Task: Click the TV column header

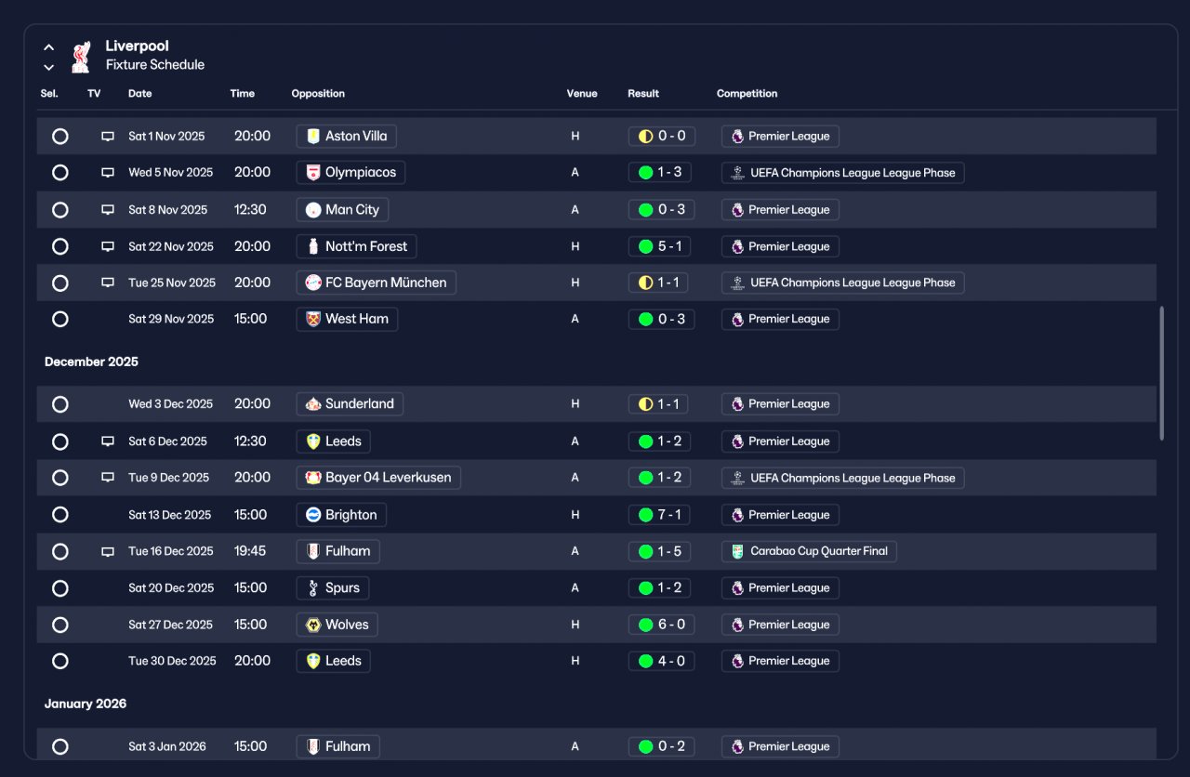Action: pos(94,94)
